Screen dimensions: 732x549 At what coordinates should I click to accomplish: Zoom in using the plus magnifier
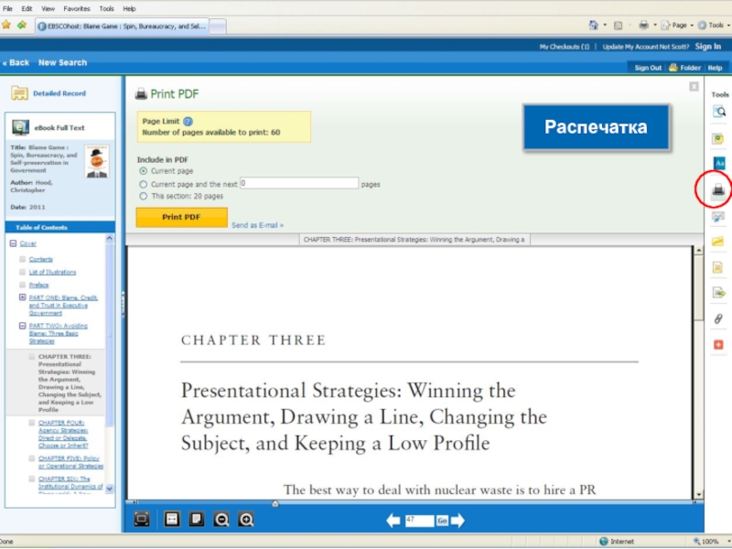pyautogui.click(x=246, y=520)
